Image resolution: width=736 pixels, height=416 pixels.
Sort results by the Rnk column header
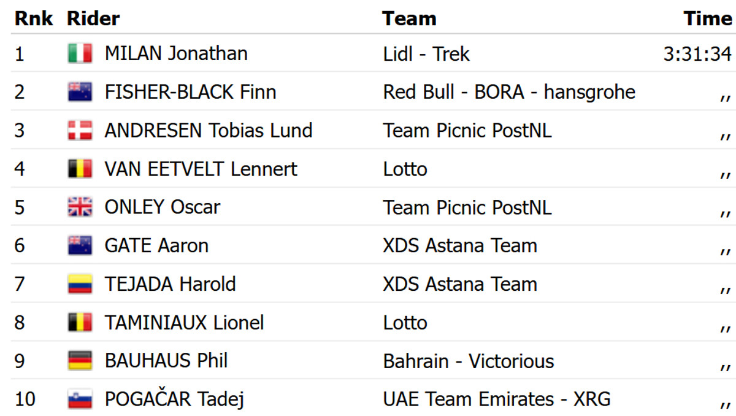34,18
